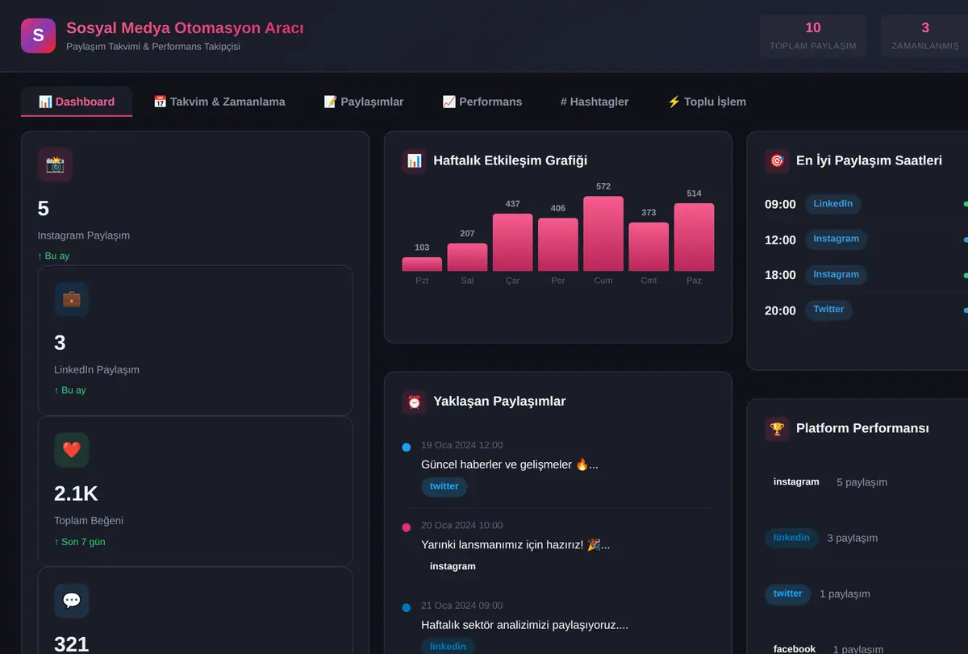The image size is (968, 654).
Task: Click the "19 Oca 2024 12:00" date text
Action: point(461,445)
